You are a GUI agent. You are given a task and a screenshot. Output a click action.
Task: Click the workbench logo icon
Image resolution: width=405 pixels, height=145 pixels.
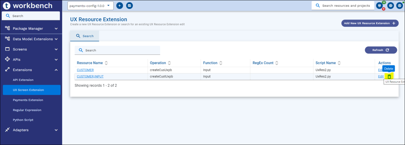pyautogui.click(x=6, y=6)
